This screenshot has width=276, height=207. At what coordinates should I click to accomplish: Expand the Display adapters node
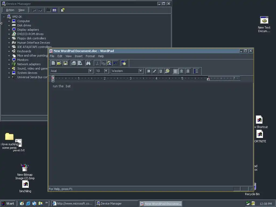9,30
